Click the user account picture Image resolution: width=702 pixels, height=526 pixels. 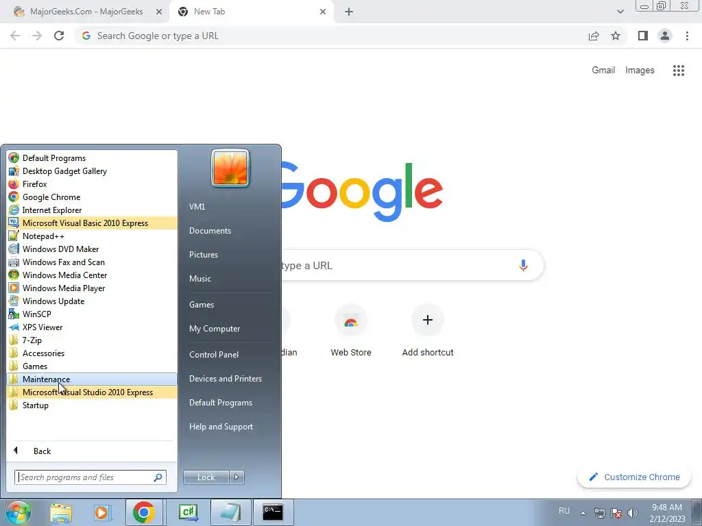230,168
